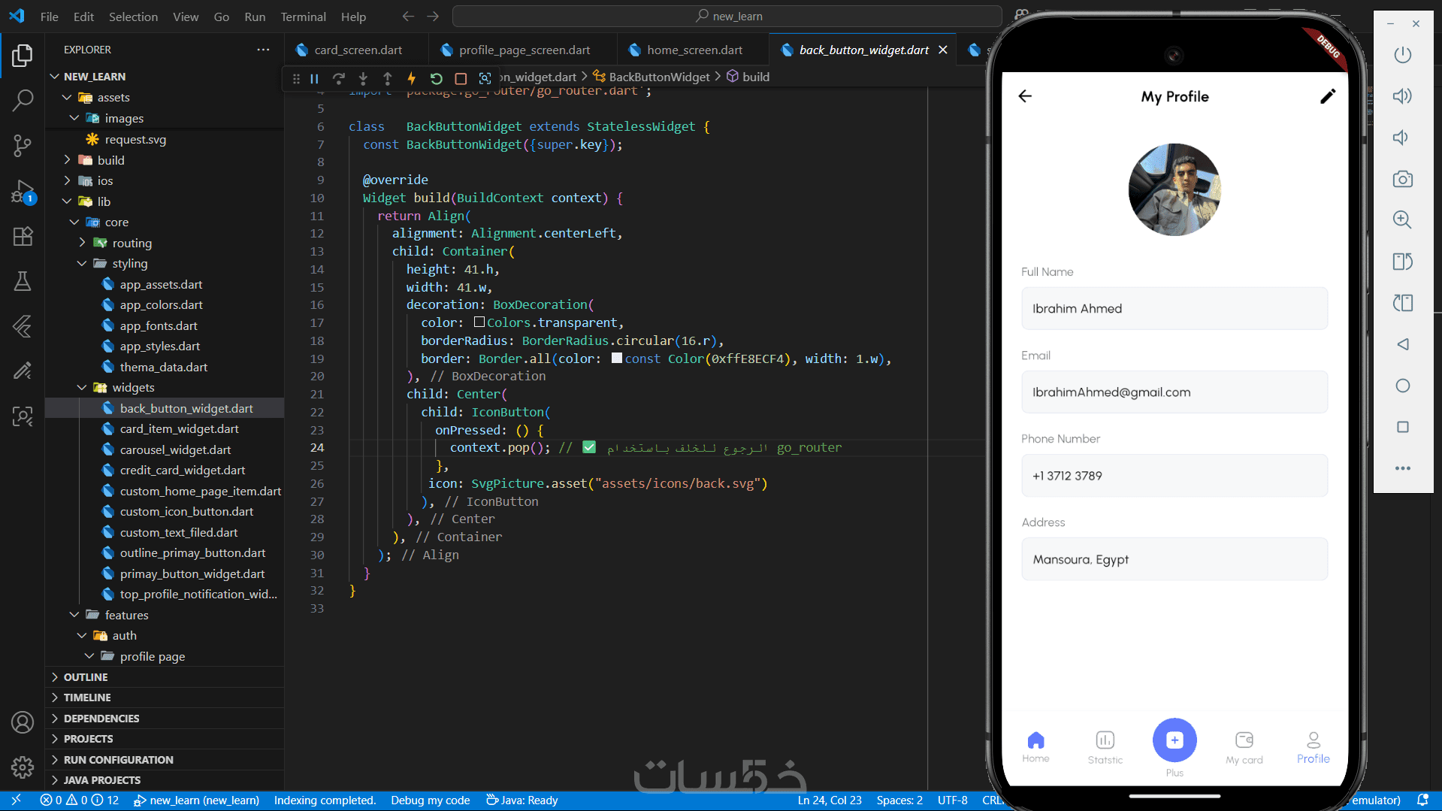Click the debug Hot Reload lightning icon
Screen dimensions: 1442x811
pyautogui.click(x=411, y=78)
